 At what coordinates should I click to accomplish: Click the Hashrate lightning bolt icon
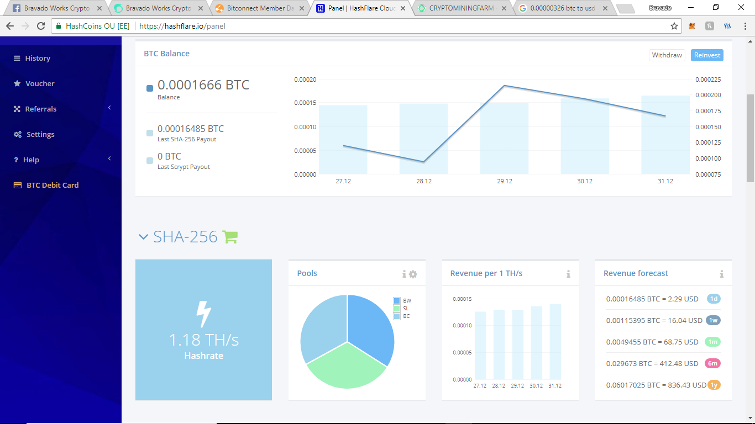point(204,314)
